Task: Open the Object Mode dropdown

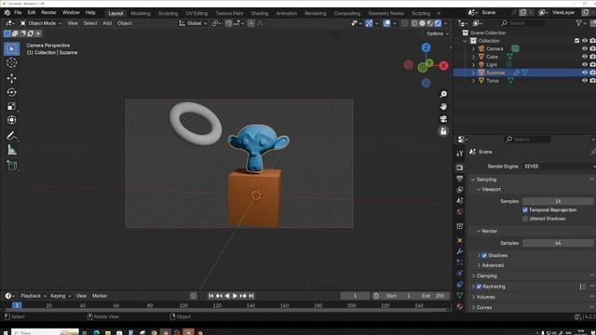Action: click(x=41, y=23)
